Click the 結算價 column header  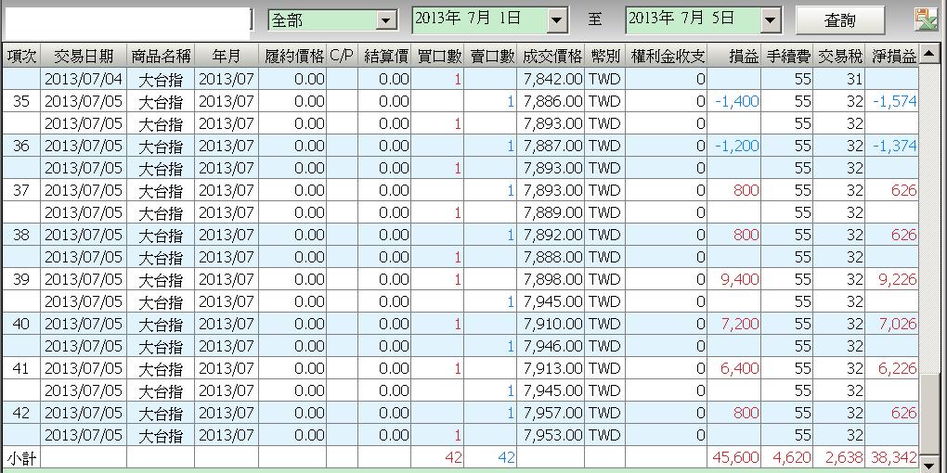(384, 56)
